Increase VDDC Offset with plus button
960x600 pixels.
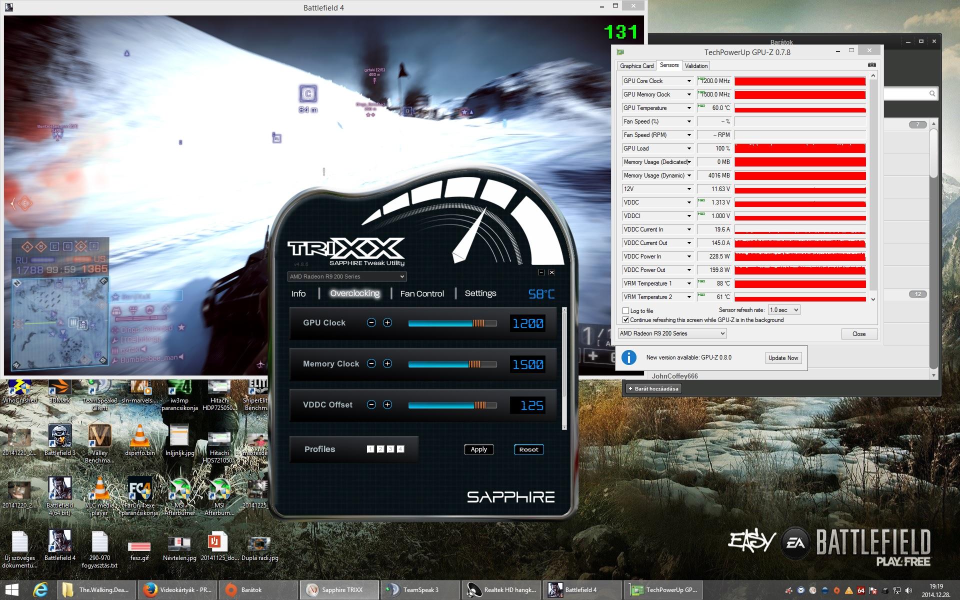387,405
